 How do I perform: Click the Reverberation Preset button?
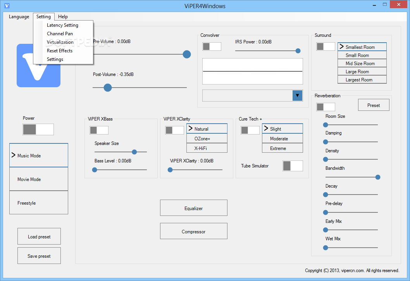(x=373, y=105)
